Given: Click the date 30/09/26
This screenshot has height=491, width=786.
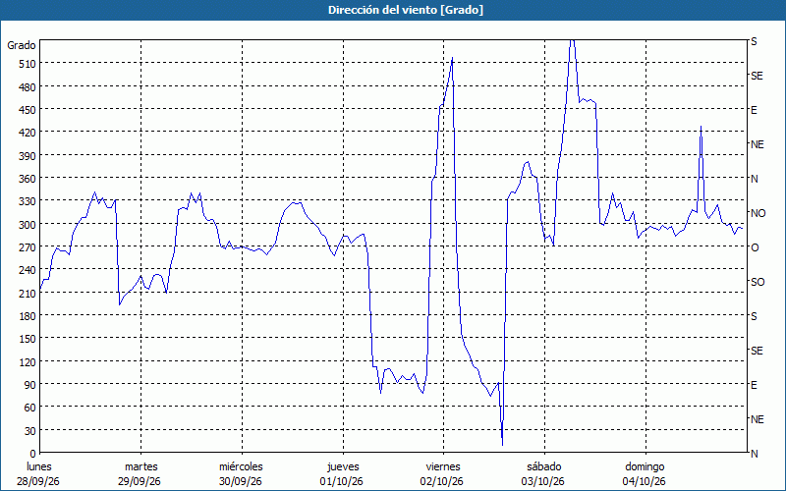Looking at the screenshot, I should pyautogui.click(x=241, y=481).
